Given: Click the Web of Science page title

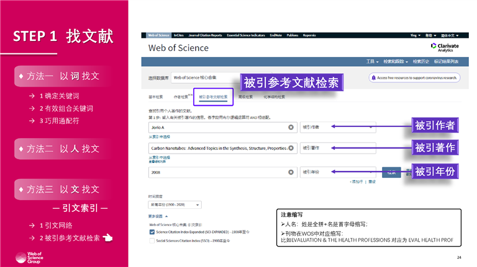Looking at the screenshot, I should pos(178,48).
